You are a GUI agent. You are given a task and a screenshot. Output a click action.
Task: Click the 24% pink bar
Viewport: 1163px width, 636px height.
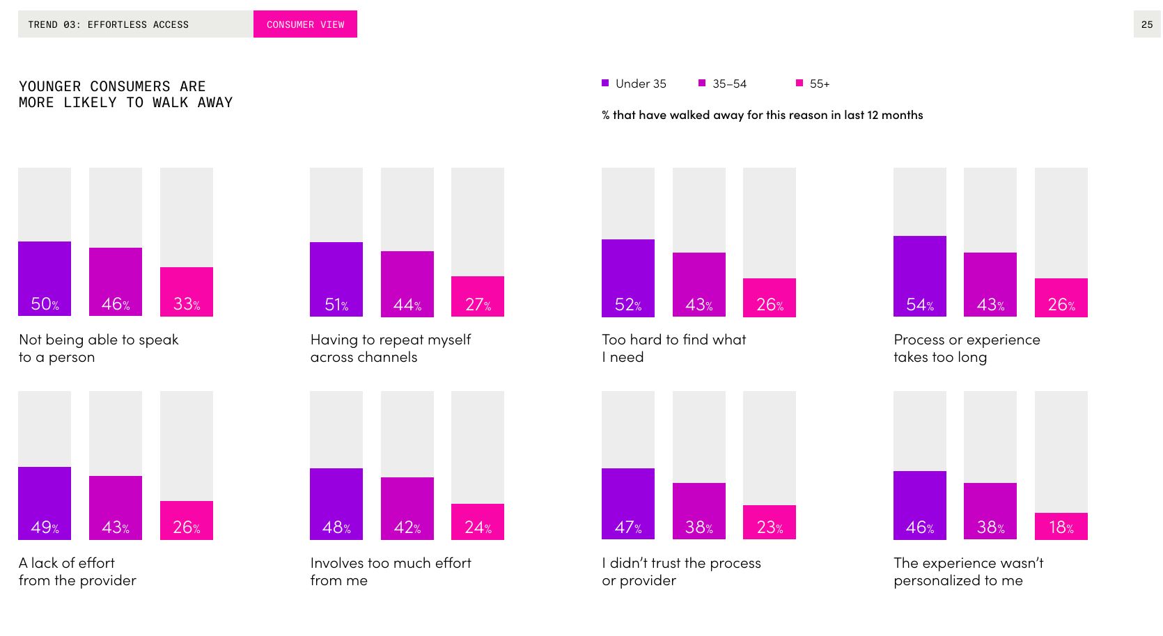[x=478, y=522]
